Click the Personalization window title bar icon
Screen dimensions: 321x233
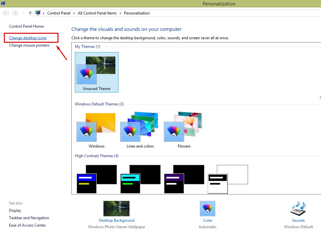(3, 4)
